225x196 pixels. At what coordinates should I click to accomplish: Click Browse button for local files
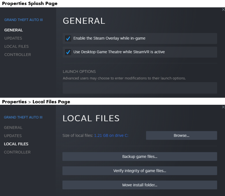pos(181,136)
